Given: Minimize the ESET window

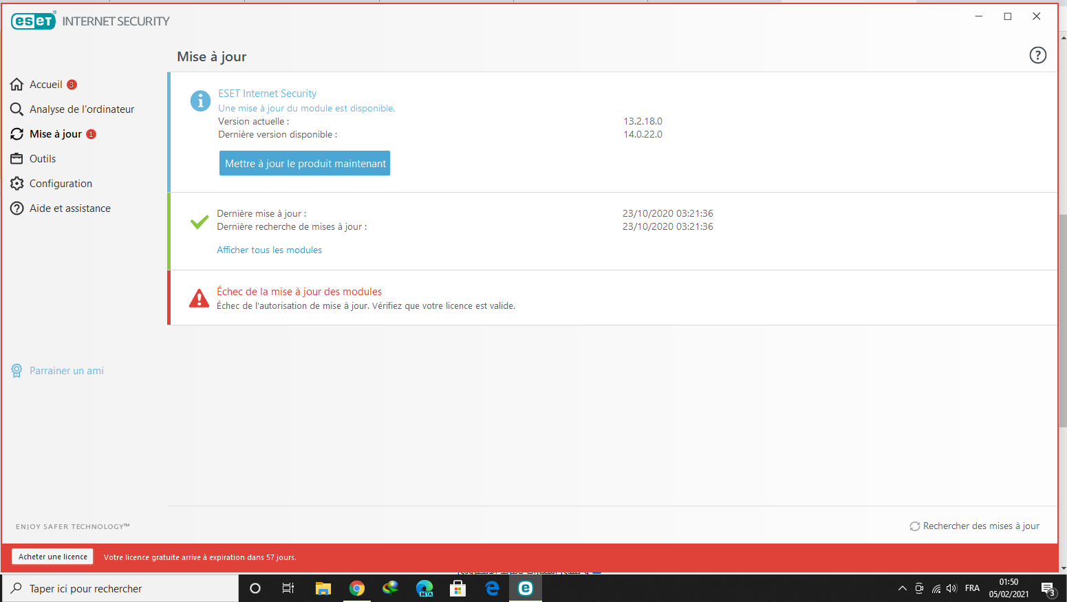Looking at the screenshot, I should 978,17.
